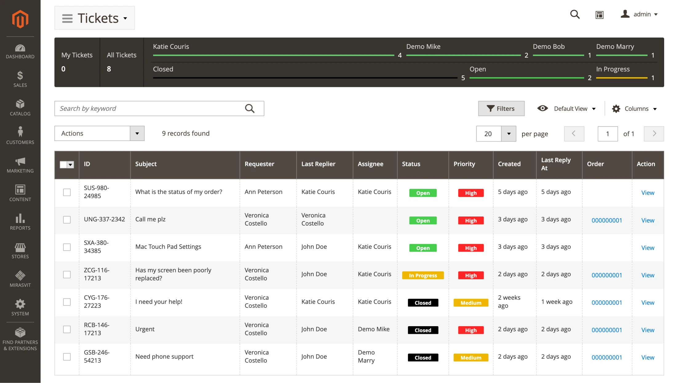
Task: Open the Filters panel
Action: [501, 108]
